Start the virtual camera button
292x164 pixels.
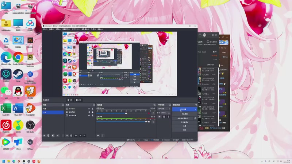click(183, 118)
